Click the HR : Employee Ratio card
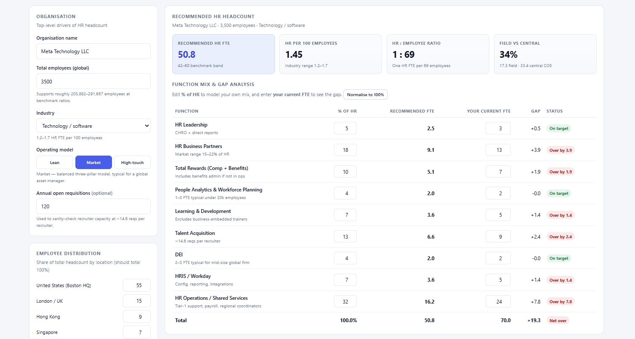The height and width of the screenshot is (339, 635). (438, 54)
